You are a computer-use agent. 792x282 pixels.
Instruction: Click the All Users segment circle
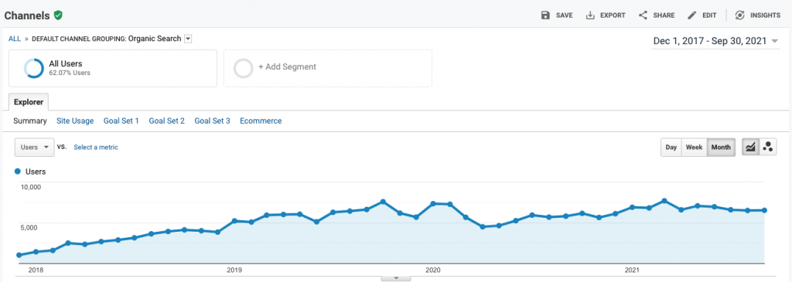pos(34,68)
